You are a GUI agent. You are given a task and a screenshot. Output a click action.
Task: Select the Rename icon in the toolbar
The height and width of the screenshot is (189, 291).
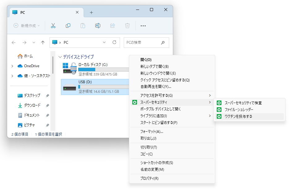(x=98, y=26)
